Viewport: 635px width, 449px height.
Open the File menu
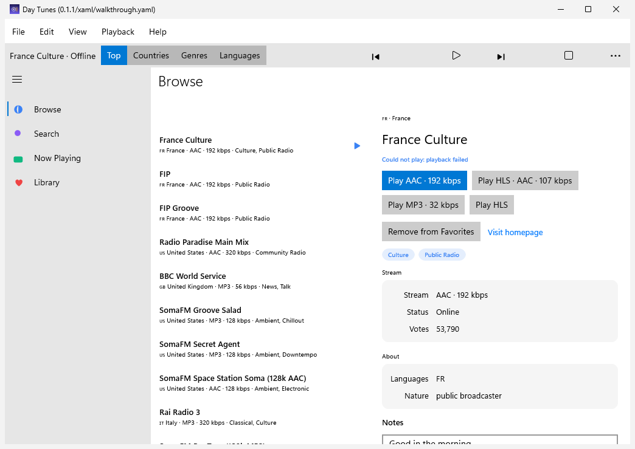point(18,32)
